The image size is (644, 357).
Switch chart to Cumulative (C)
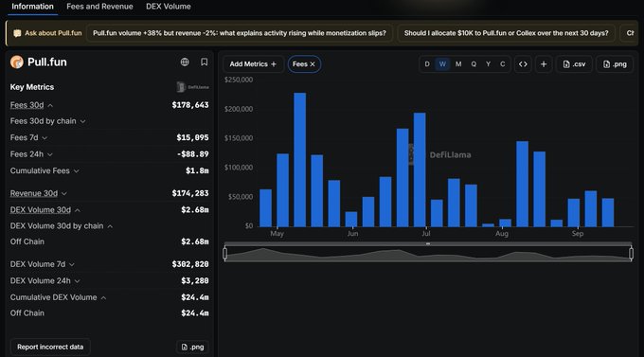(502, 64)
